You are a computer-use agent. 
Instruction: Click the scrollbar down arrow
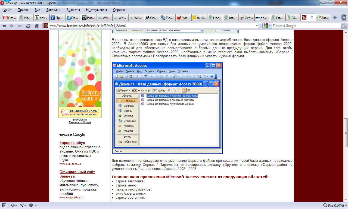click(346, 199)
